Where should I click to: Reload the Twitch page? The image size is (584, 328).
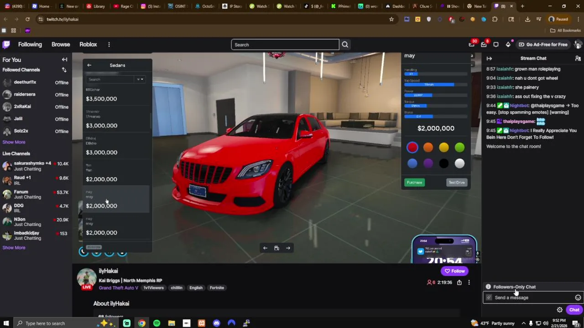27,19
